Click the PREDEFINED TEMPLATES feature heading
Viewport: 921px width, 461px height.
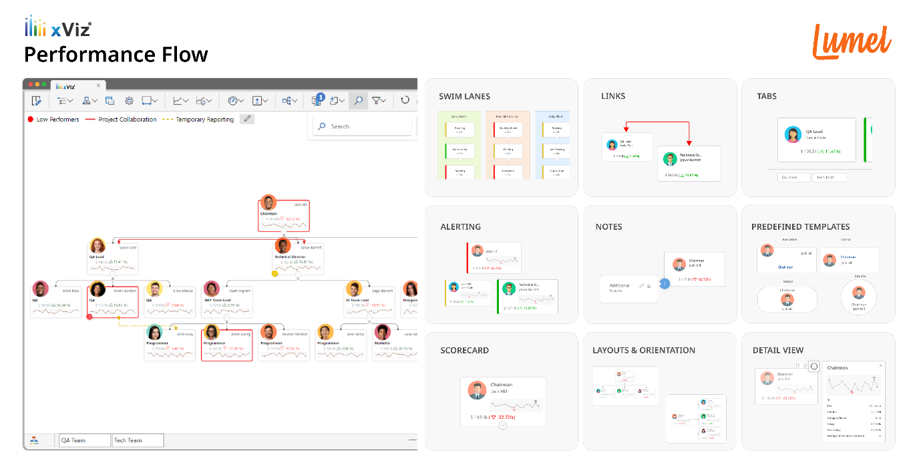[800, 226]
